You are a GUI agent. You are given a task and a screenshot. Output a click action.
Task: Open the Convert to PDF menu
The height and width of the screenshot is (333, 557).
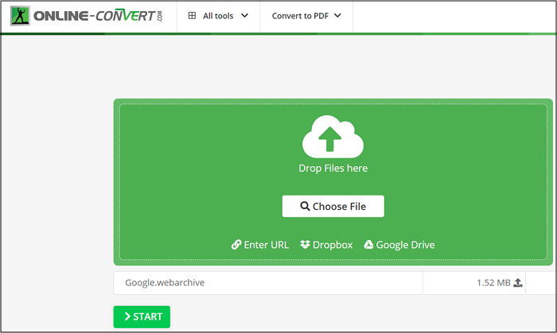[x=306, y=16]
